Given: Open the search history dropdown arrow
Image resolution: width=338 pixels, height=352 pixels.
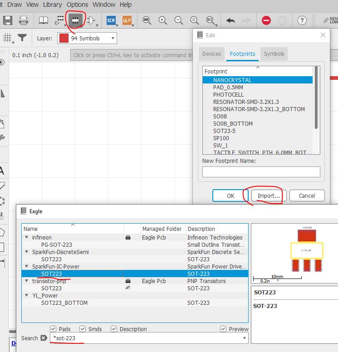Looking at the screenshot, I should click(245, 338).
